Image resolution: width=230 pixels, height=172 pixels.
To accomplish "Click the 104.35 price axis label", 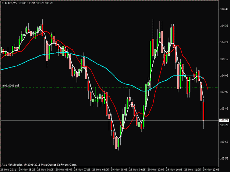I will [x=224, y=26].
